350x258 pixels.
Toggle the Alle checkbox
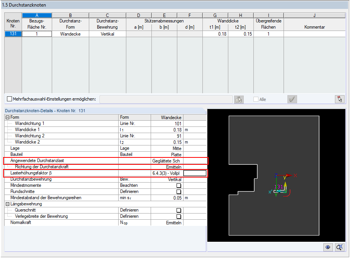click(256, 99)
